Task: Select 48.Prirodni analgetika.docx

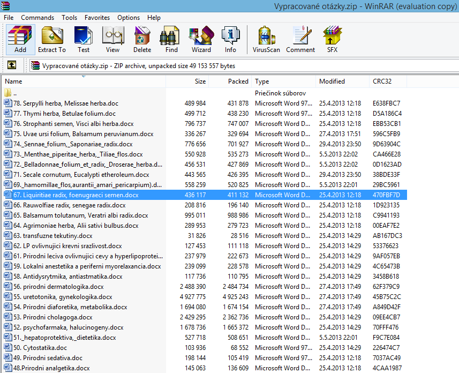Action: tap(204, 368)
